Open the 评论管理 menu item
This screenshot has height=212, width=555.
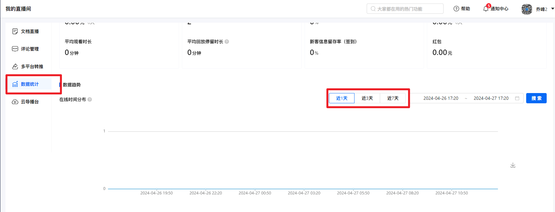[x=30, y=49]
